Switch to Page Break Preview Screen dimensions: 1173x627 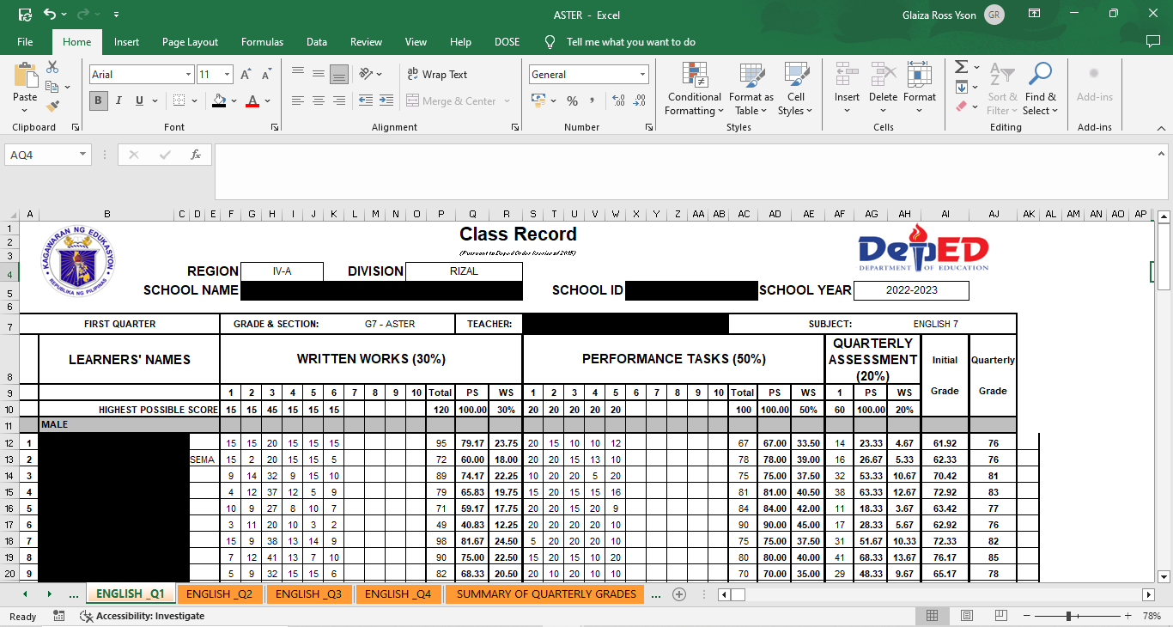(1000, 616)
